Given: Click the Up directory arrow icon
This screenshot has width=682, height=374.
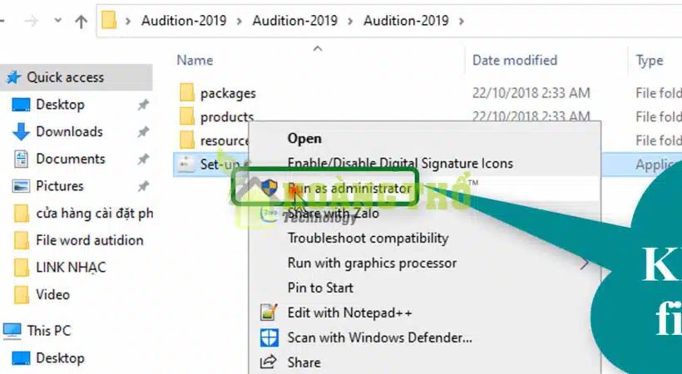Looking at the screenshot, I should pos(81,22).
